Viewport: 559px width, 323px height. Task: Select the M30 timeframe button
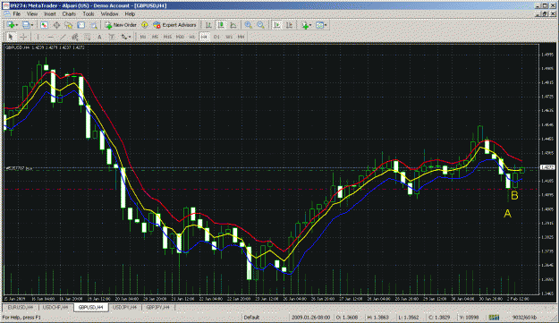(x=180, y=37)
